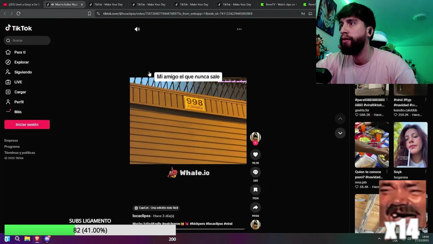Save the video with the bookmark icon

point(255,190)
